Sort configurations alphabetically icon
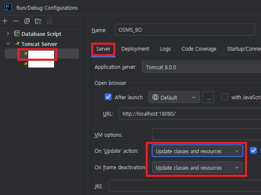The image size is (261, 195). coord(49,21)
